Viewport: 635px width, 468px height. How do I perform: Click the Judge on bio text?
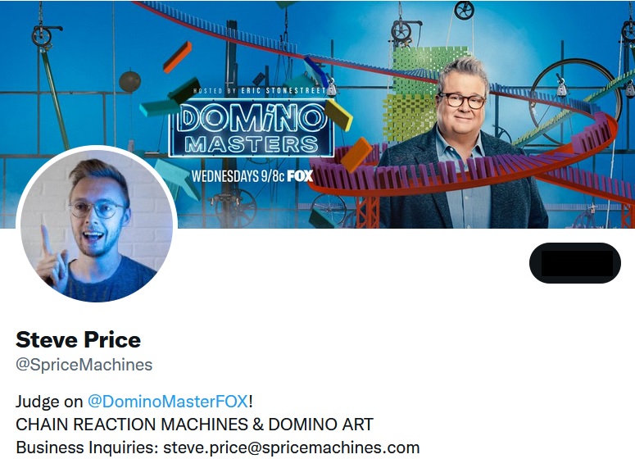point(49,402)
